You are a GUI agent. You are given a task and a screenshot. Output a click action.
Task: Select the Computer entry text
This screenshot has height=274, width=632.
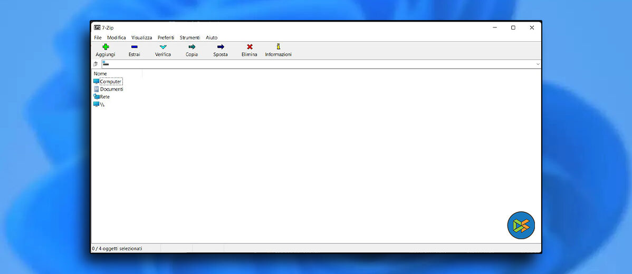tap(111, 81)
